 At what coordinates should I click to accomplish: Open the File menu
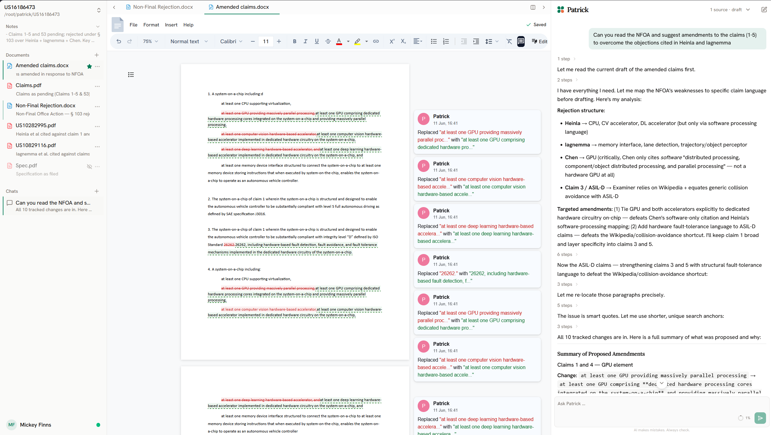133,25
